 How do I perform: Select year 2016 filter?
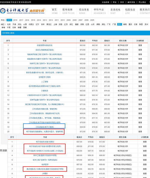(27, 20)
